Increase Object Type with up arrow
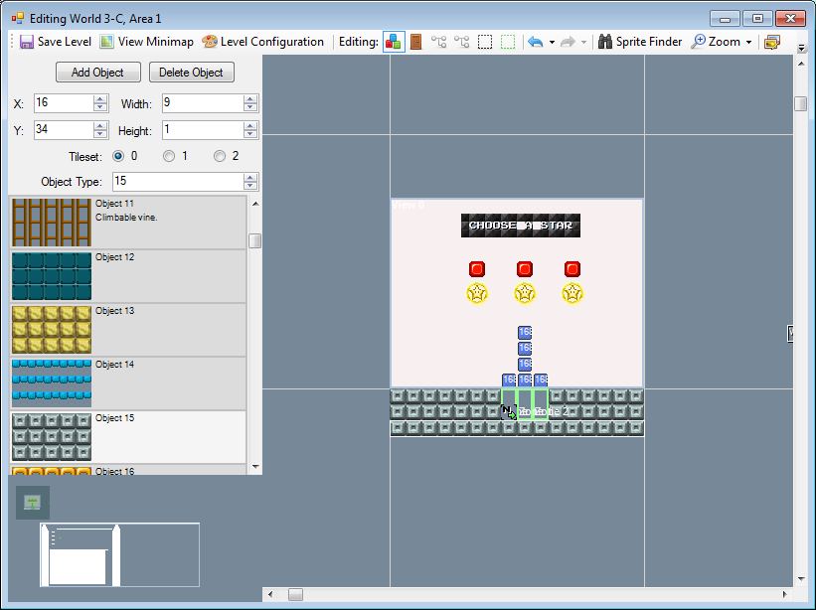 pyautogui.click(x=250, y=177)
